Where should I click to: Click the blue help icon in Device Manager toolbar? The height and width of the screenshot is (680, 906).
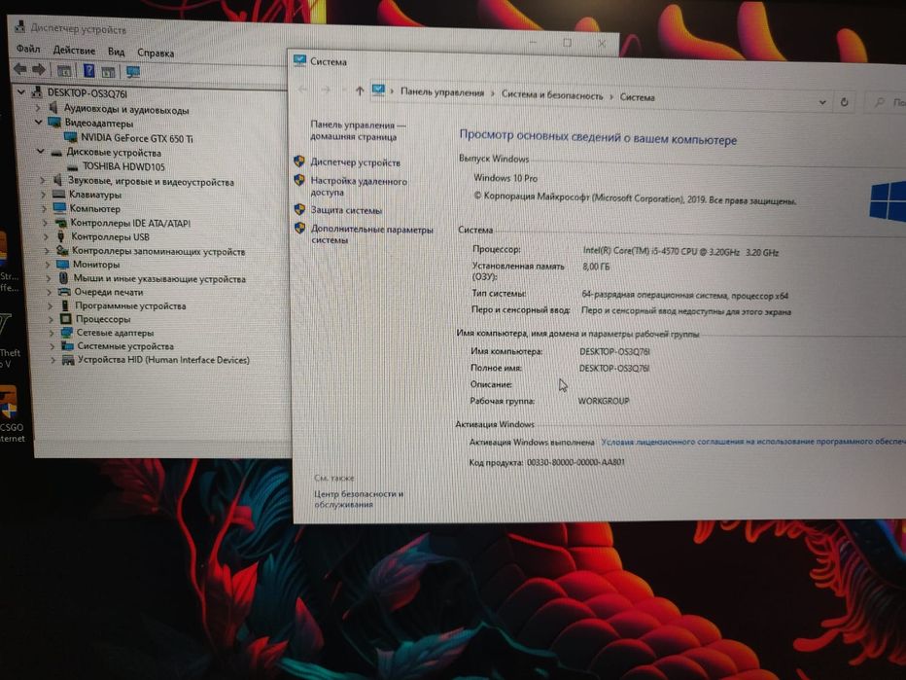pos(89,71)
